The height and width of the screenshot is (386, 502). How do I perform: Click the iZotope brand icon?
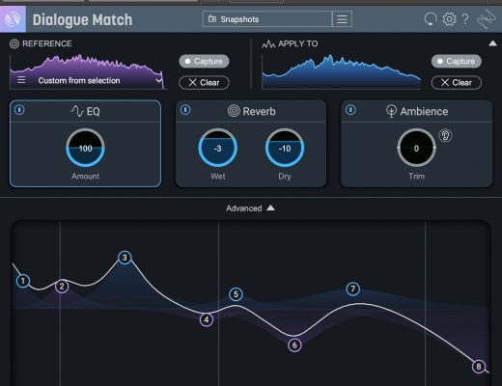point(486,19)
